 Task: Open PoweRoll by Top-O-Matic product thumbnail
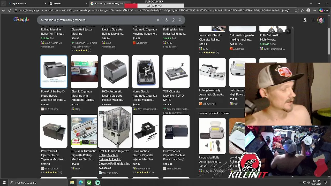[54, 72]
